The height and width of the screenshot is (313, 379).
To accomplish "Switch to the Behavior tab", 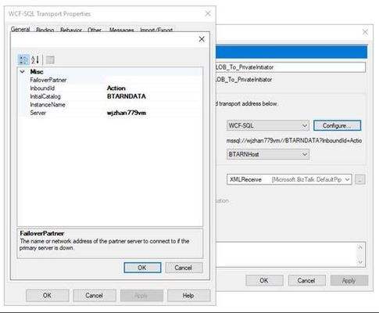I will point(71,30).
